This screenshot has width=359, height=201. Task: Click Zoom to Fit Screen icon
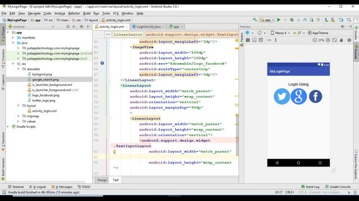[x=334, y=40]
